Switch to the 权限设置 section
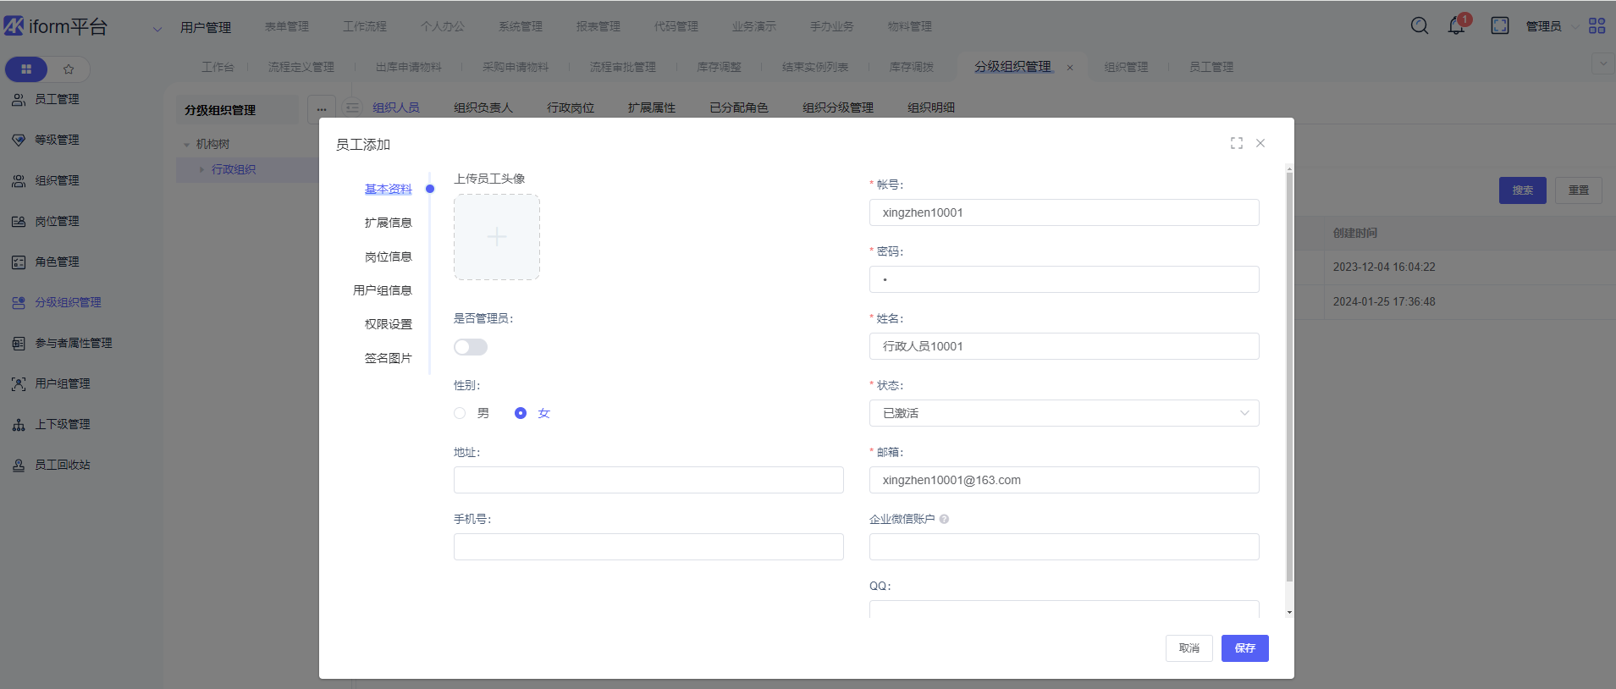This screenshot has height=689, width=1616. 388,324
